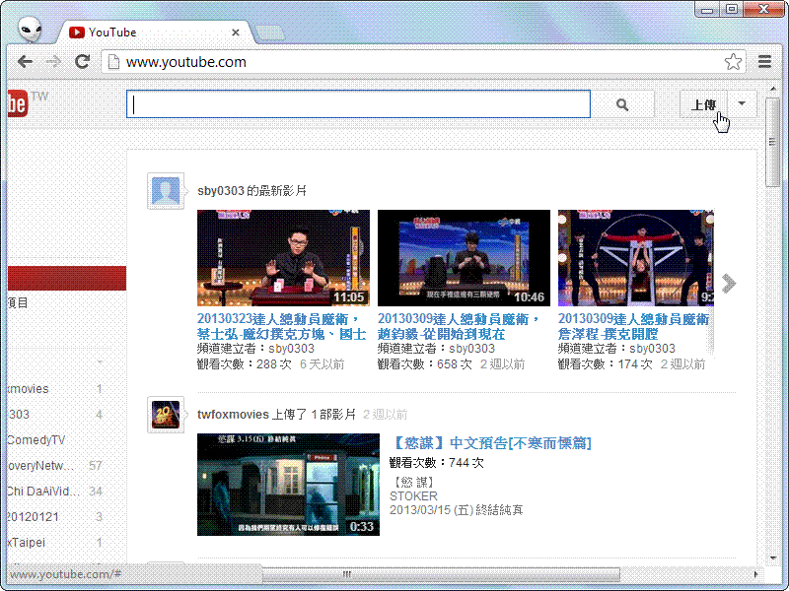The width and height of the screenshot is (789, 591).
Task: Click 2013/03/15 (五) 終結純真 description
Action: click(457, 510)
